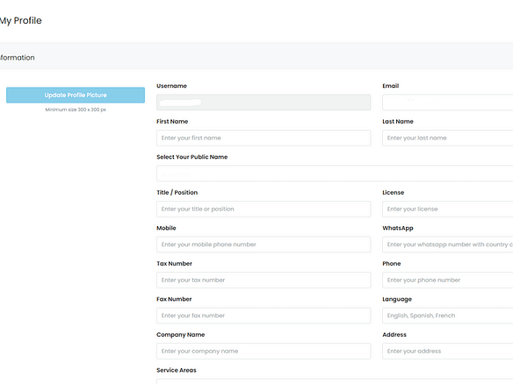Click the Mobile phone number field
Viewport: 513px width, 384px height.
(264, 245)
